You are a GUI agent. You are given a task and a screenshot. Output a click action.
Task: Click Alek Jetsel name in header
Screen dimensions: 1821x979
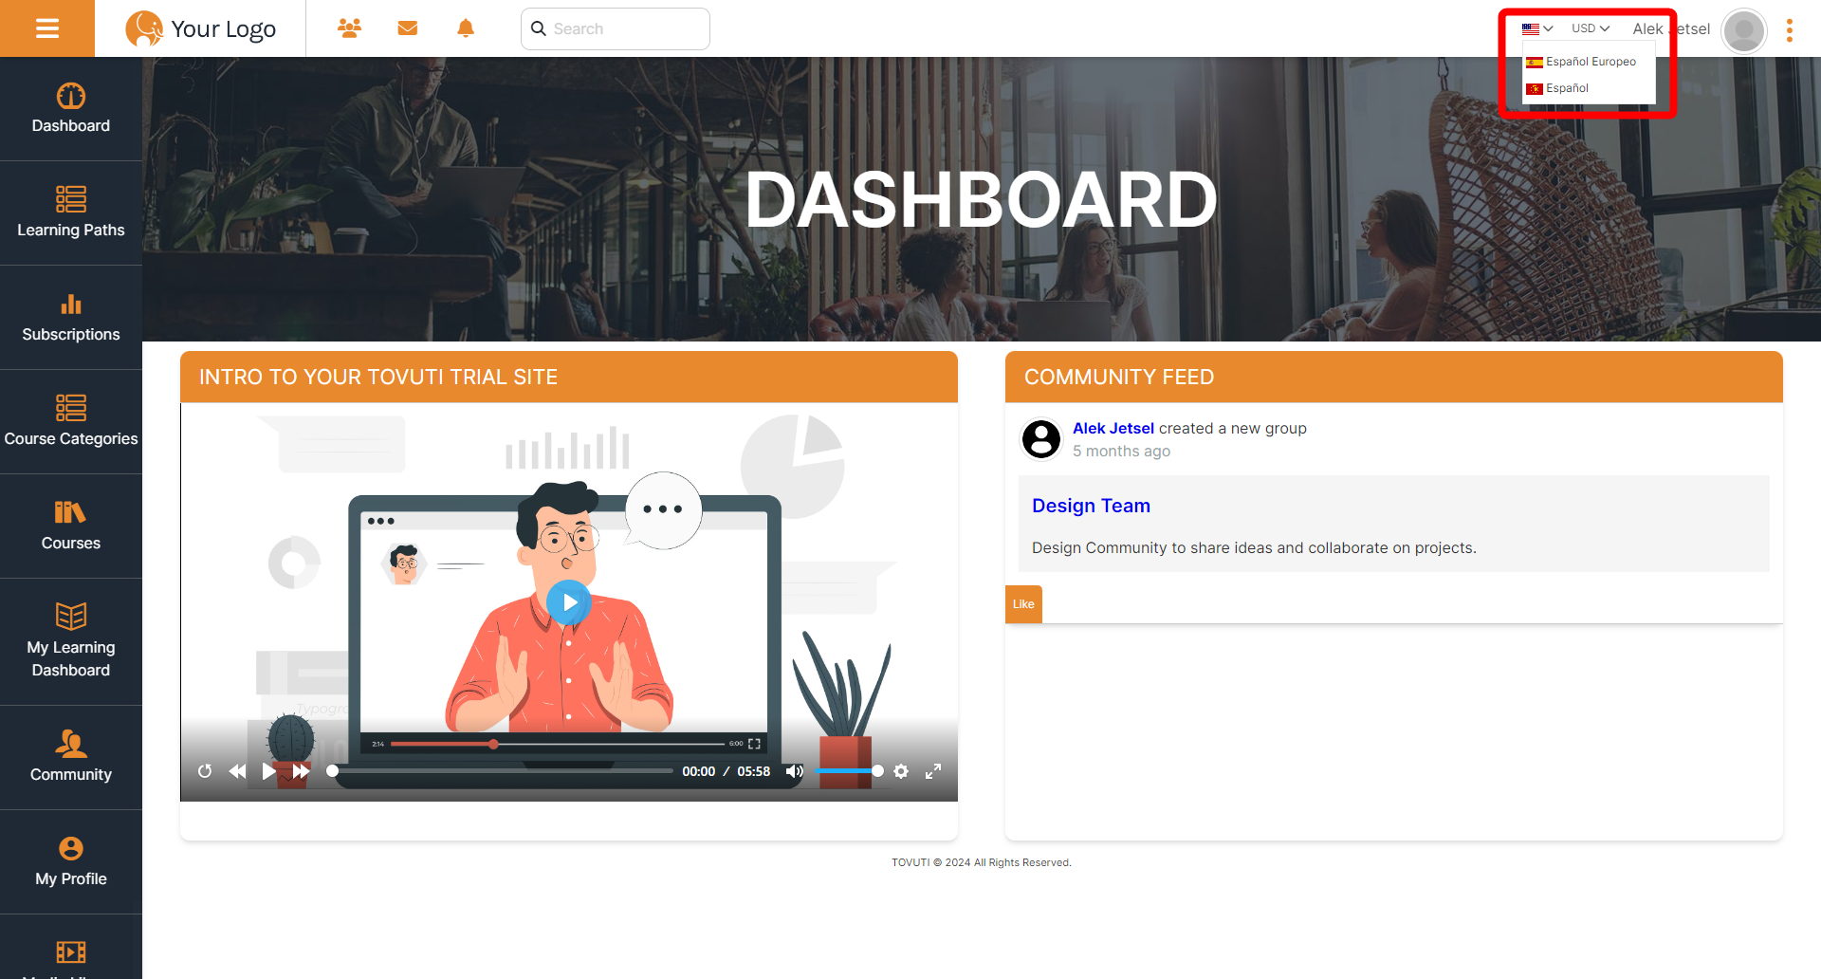1671,28
